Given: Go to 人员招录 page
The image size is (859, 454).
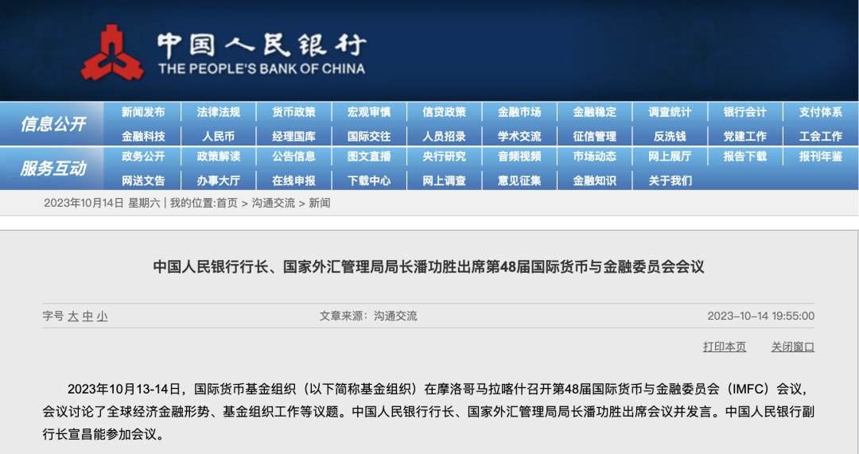Looking at the screenshot, I should pos(445,137).
